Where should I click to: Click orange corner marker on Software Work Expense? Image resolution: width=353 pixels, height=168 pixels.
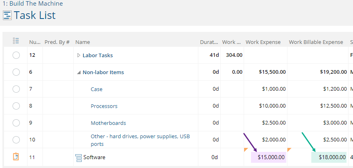[x=246, y=149]
